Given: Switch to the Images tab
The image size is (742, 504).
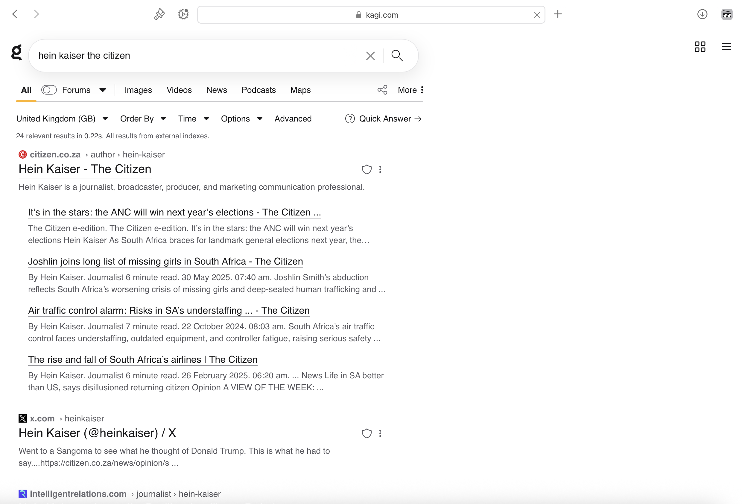Looking at the screenshot, I should 138,90.
